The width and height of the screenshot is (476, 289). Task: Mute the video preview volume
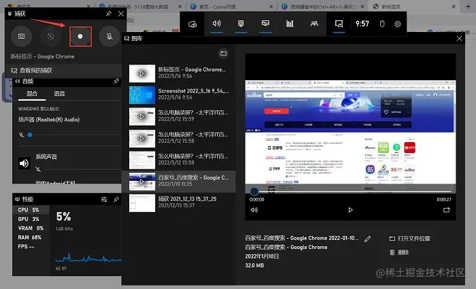(x=254, y=210)
